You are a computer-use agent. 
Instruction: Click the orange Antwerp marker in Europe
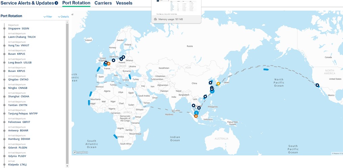(109, 64)
